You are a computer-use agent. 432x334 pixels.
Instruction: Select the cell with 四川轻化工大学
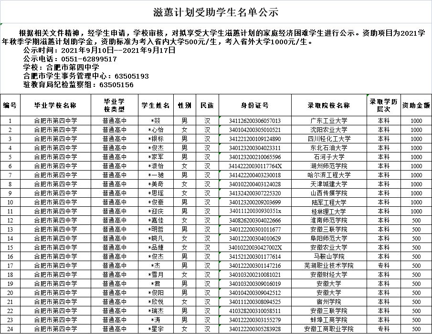[x=328, y=139]
